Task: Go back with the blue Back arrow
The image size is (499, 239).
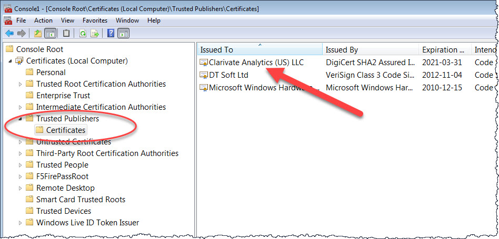Action: pos(9,33)
